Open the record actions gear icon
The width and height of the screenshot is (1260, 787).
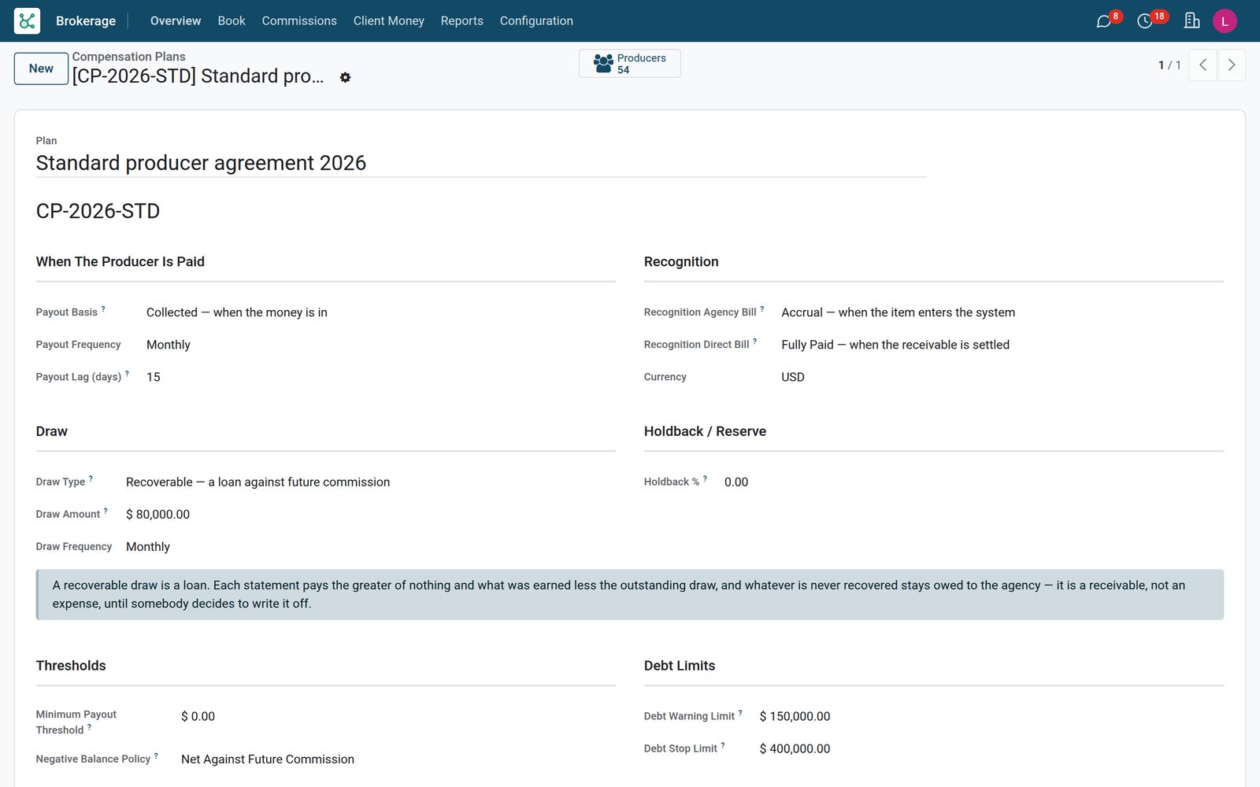pyautogui.click(x=345, y=77)
